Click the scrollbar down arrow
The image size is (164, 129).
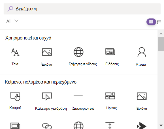[x=161, y=125]
